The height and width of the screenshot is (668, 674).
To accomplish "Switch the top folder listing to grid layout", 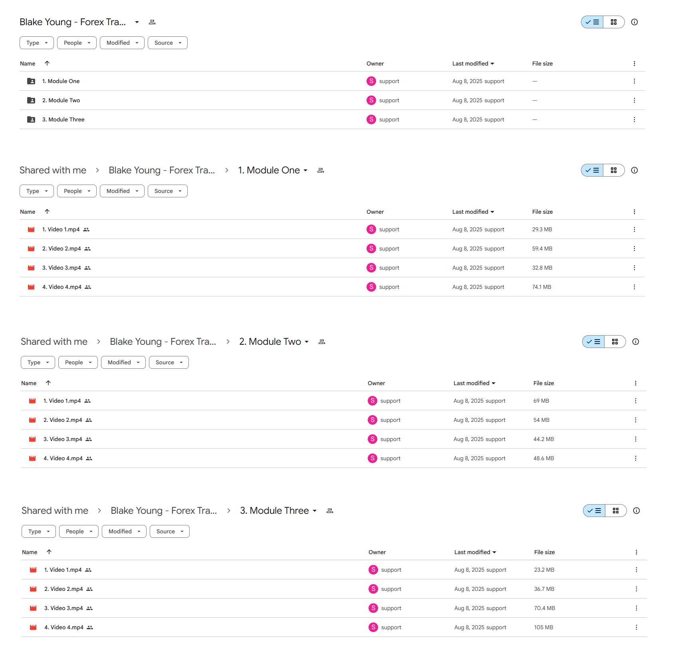I will click(614, 22).
